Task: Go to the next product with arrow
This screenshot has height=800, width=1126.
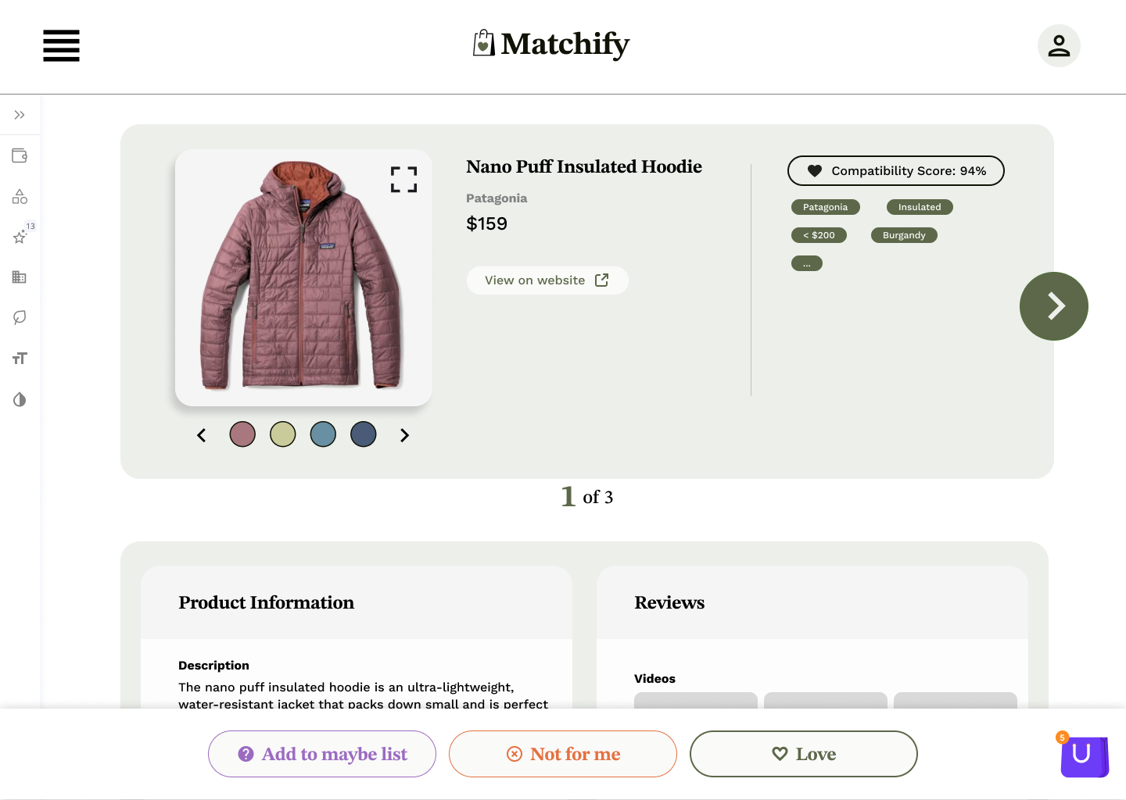Action: 1054,306
